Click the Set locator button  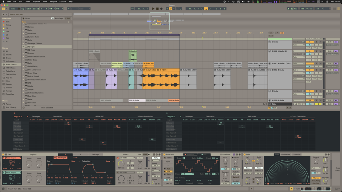pyautogui.click(x=271, y=33)
